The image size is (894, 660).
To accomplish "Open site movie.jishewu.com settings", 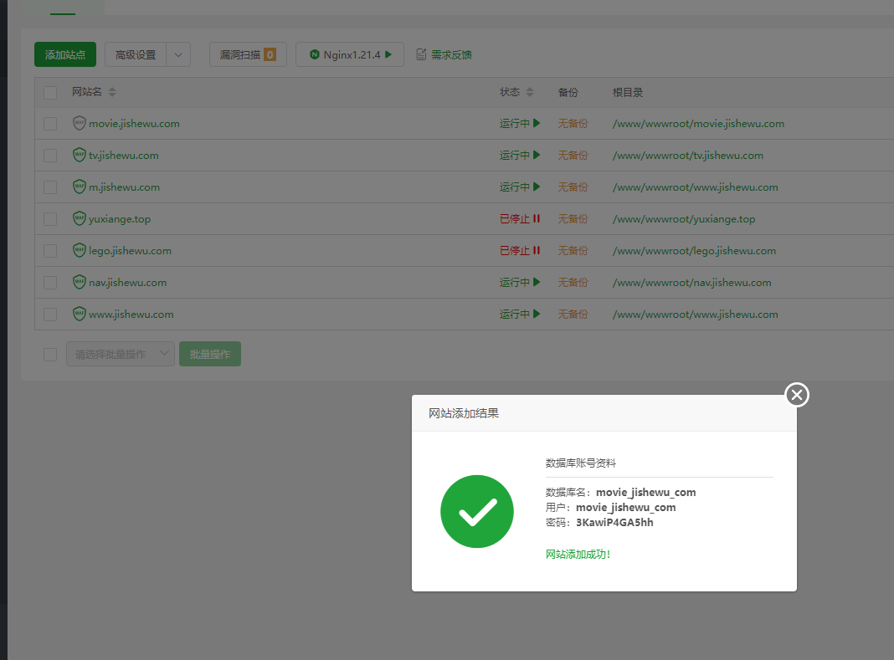I will (134, 124).
